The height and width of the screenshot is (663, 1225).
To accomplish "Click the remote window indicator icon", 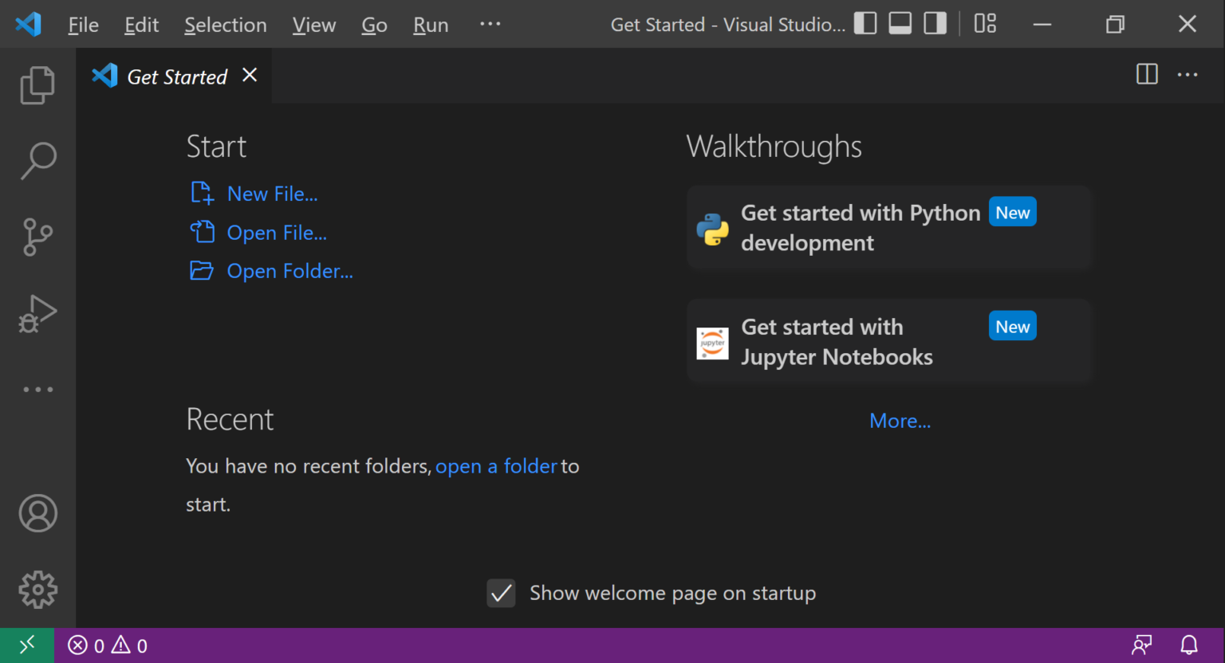I will 27,645.
